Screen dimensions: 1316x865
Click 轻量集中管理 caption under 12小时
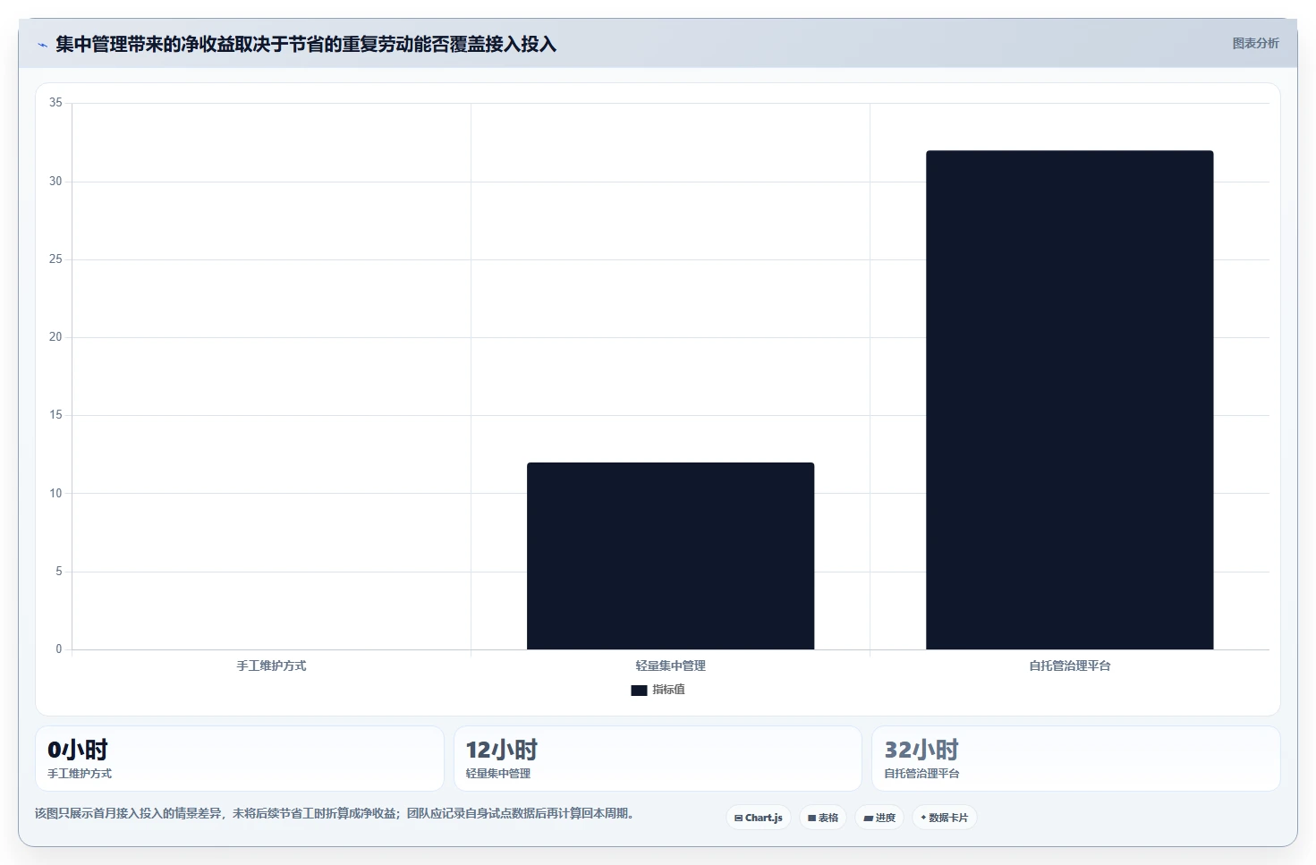(x=498, y=774)
